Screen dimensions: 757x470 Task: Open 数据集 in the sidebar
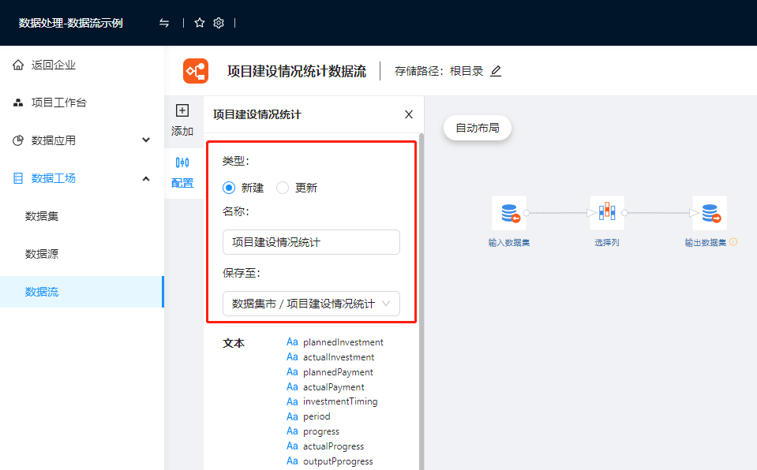coord(42,216)
